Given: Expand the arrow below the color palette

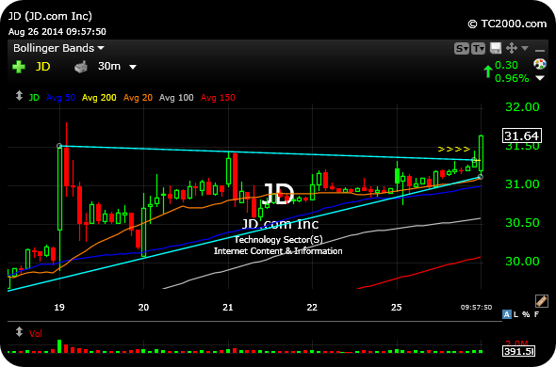Looking at the screenshot, I should (540, 77).
